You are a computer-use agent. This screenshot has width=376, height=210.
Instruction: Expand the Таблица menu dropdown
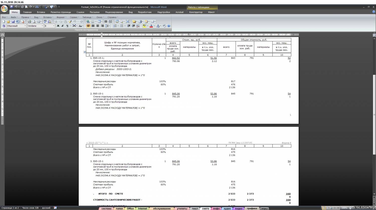click(x=88, y=17)
